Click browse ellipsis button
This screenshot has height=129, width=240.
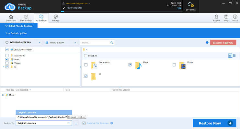point(76,123)
